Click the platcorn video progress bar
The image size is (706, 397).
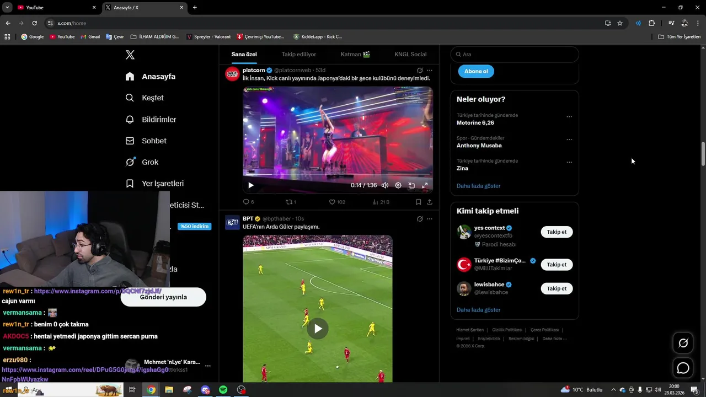point(338,175)
